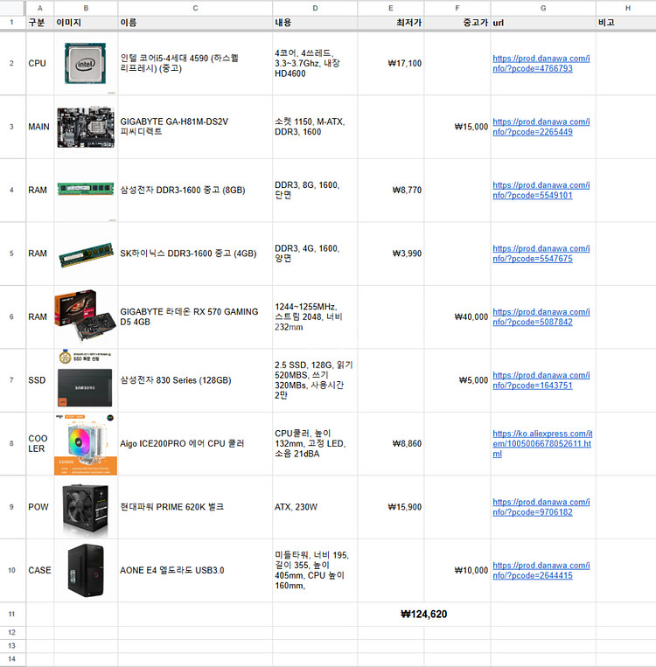
Task: Select the '삼성전자 830 Series (128GB)' cell
Action: pyautogui.click(x=195, y=380)
